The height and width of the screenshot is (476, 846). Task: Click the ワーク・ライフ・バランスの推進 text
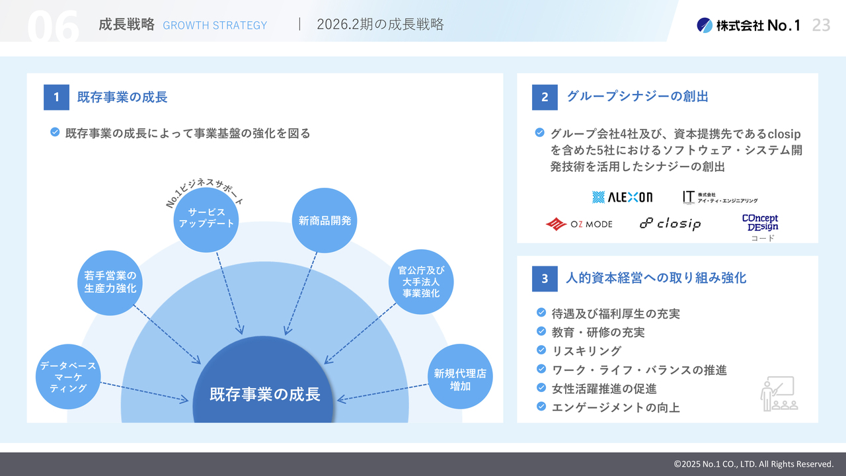tap(639, 370)
